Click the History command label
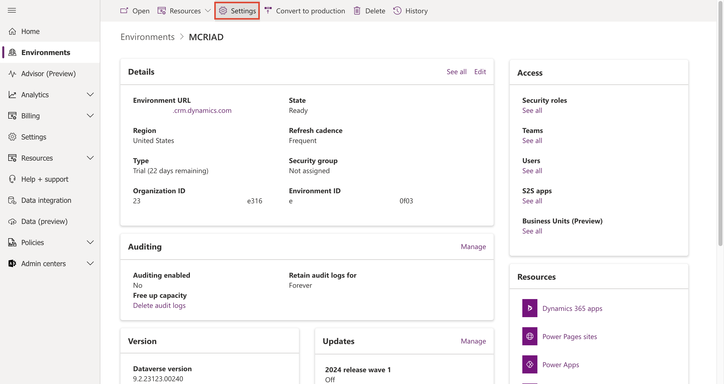 click(416, 11)
